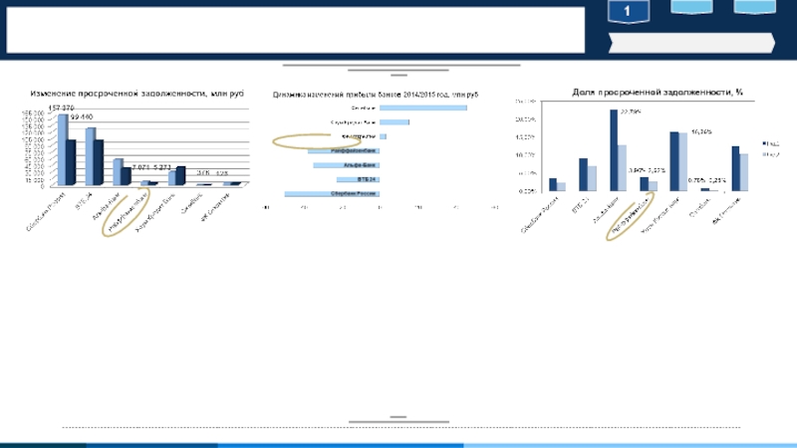Select the 'Изменение просроченной задолженности' chart title

point(137,93)
